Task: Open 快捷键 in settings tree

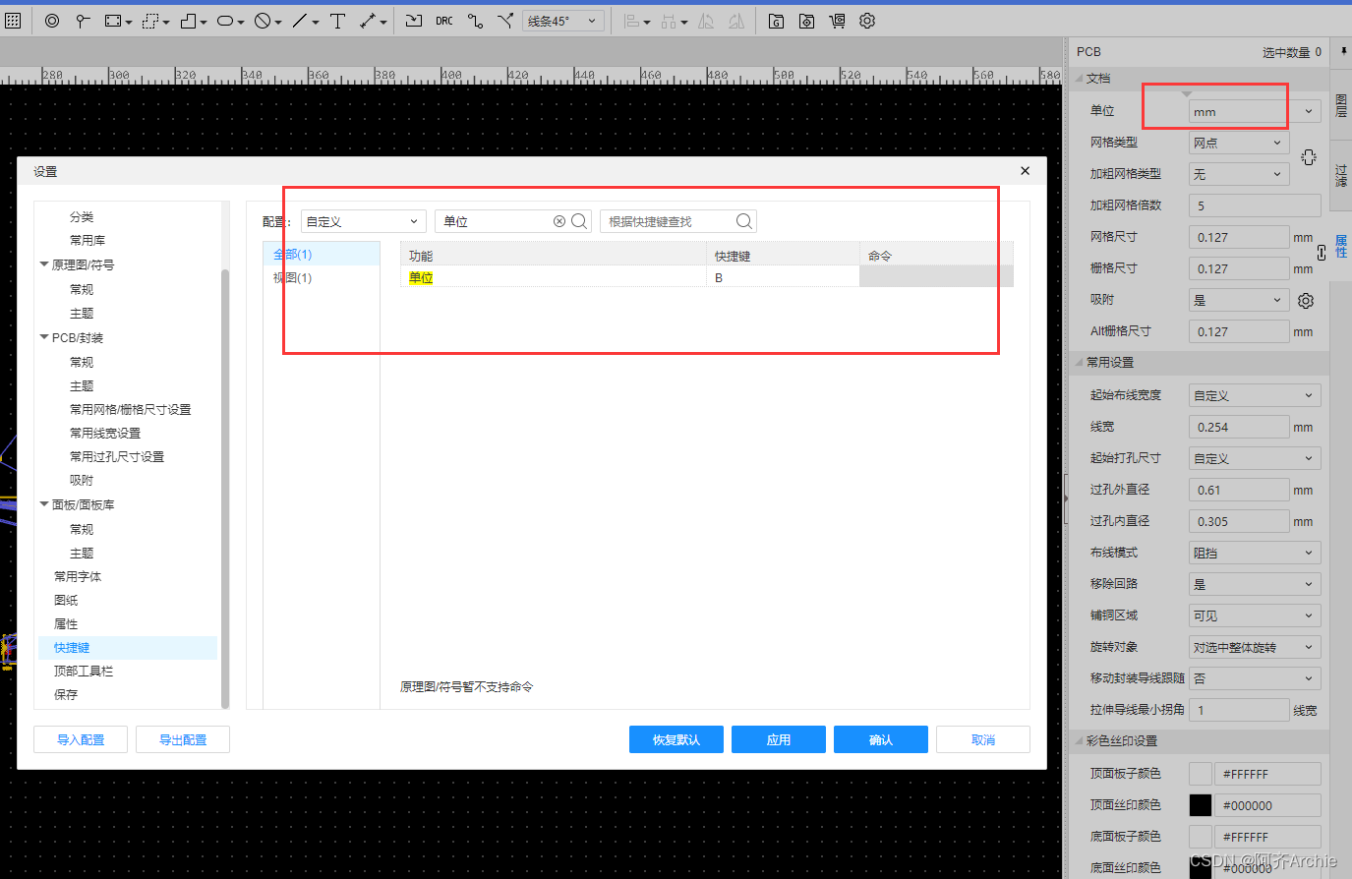Action: click(128, 647)
